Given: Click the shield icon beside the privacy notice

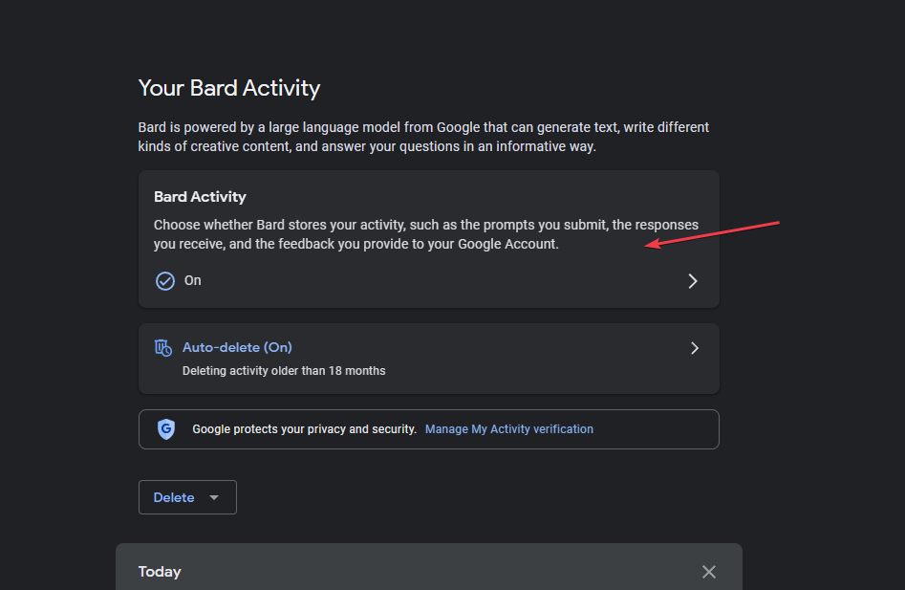Looking at the screenshot, I should (166, 428).
